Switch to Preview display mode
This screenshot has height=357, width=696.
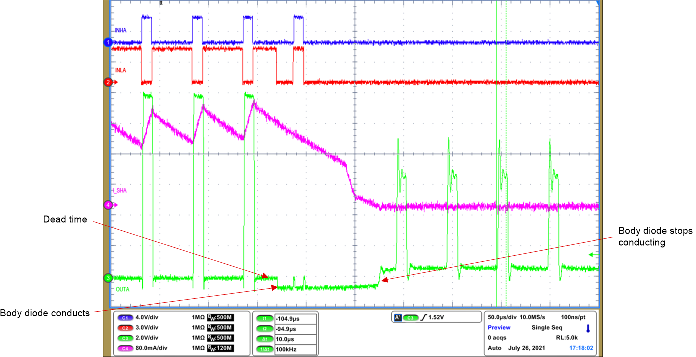point(499,327)
